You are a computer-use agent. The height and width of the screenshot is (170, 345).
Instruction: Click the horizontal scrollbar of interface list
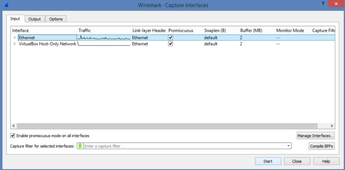167,126
